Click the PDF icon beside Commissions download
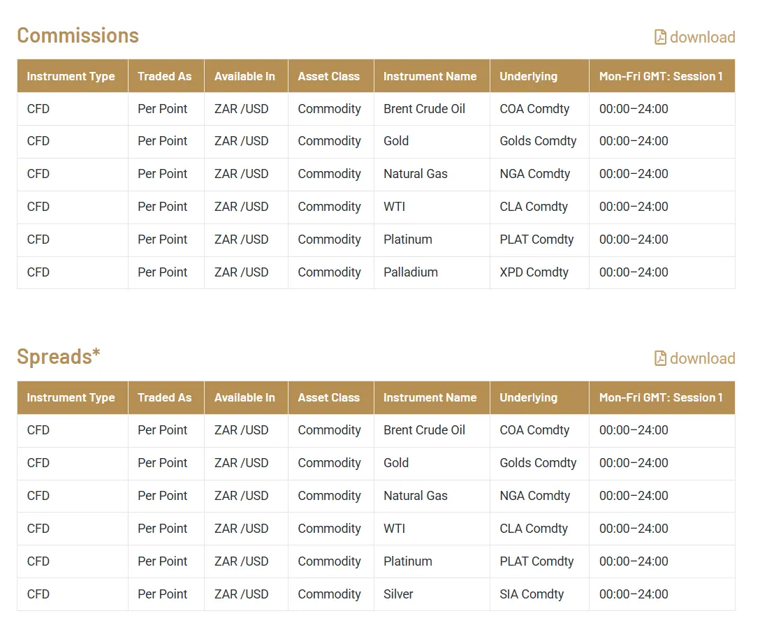767x625 pixels. (x=660, y=36)
